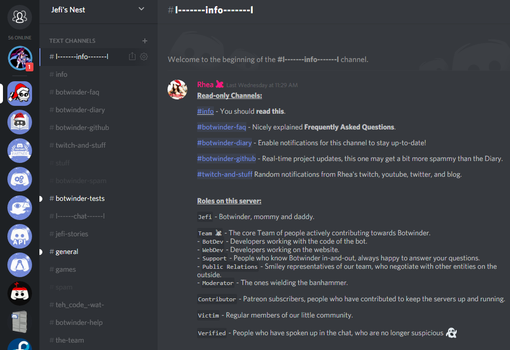Screen dimensions: 510x350
Task: Click the create channel plus icon
Action: (145, 41)
